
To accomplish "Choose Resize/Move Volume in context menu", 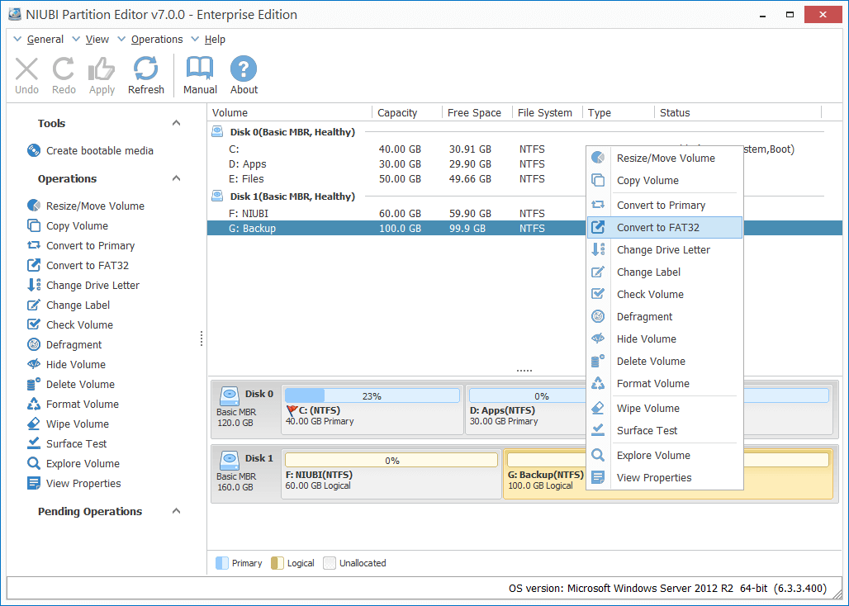I will tap(665, 158).
